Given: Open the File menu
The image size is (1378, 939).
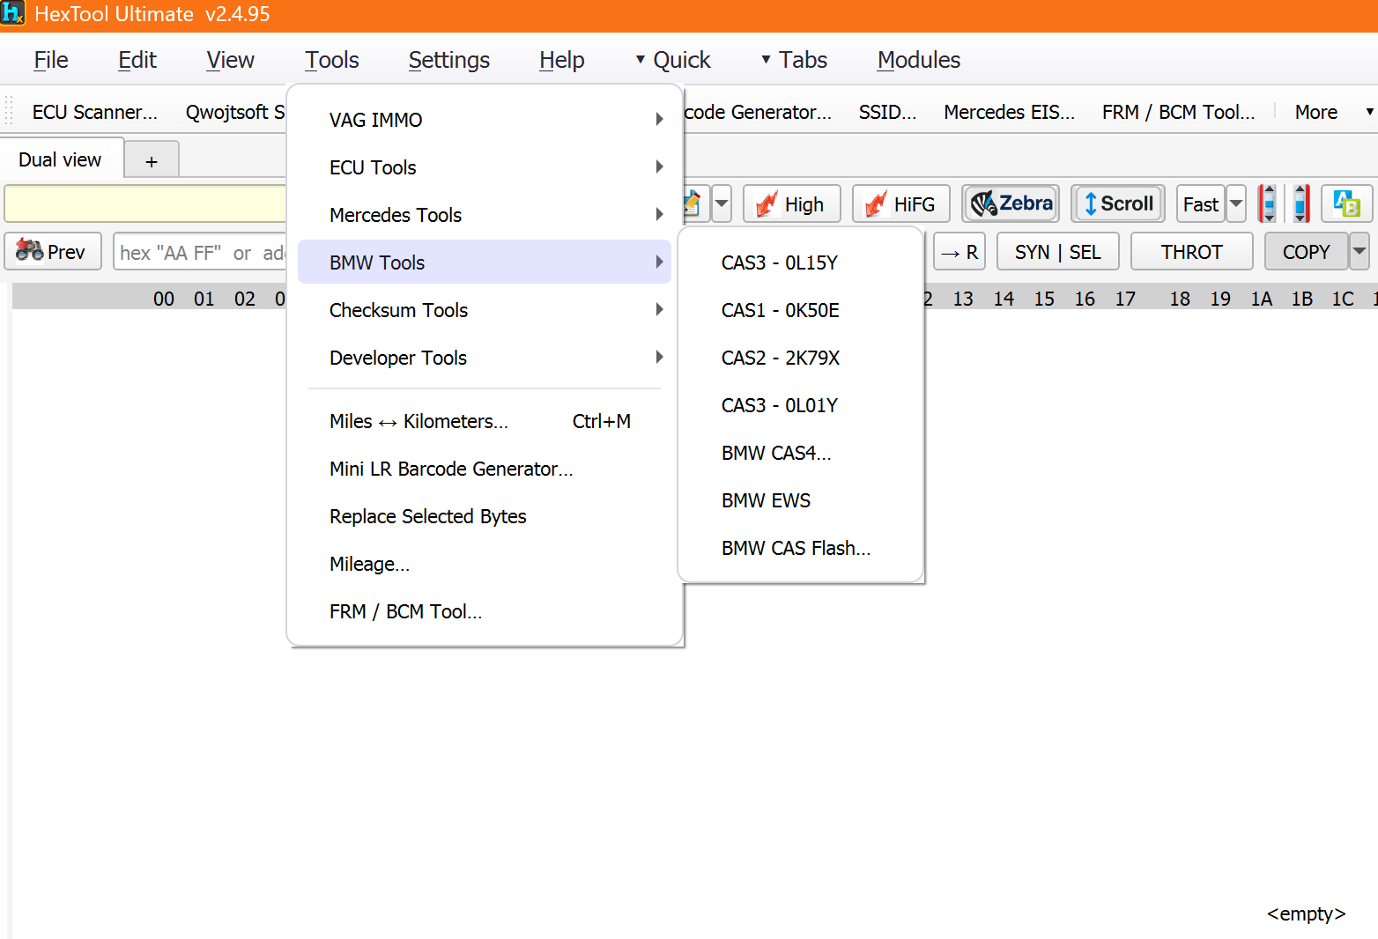Looking at the screenshot, I should click(x=51, y=60).
